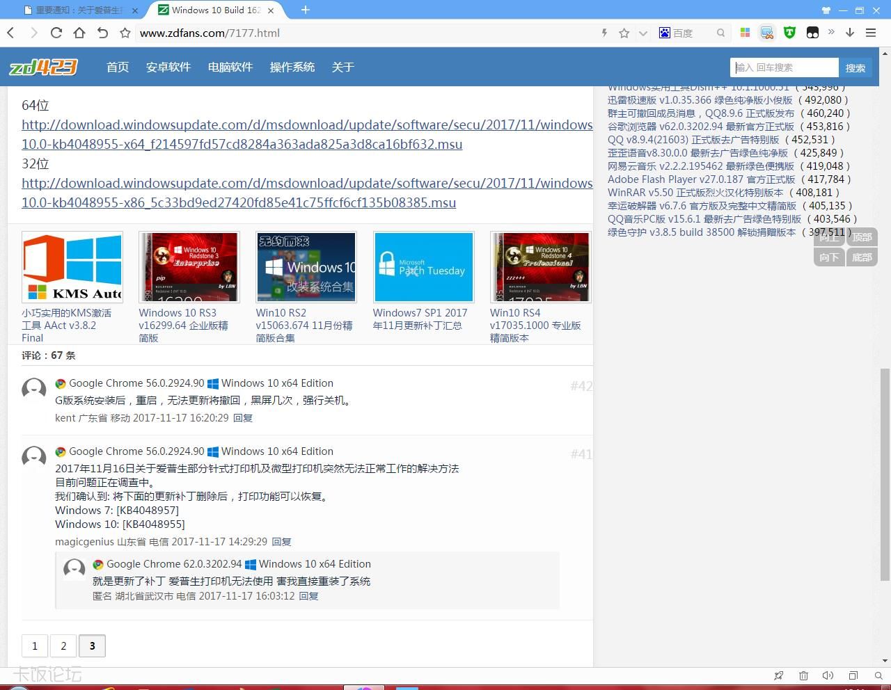Close the 重要通知 tab

(x=135, y=10)
